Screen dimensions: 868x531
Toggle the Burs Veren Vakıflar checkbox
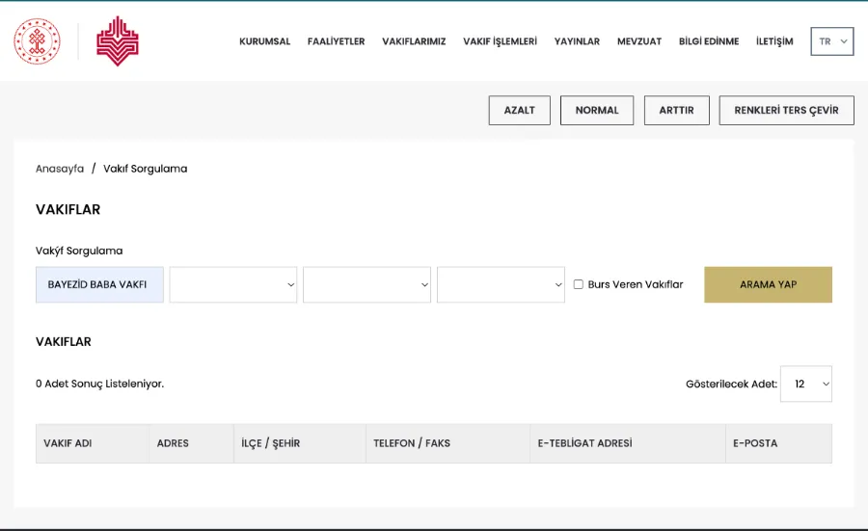click(x=579, y=284)
